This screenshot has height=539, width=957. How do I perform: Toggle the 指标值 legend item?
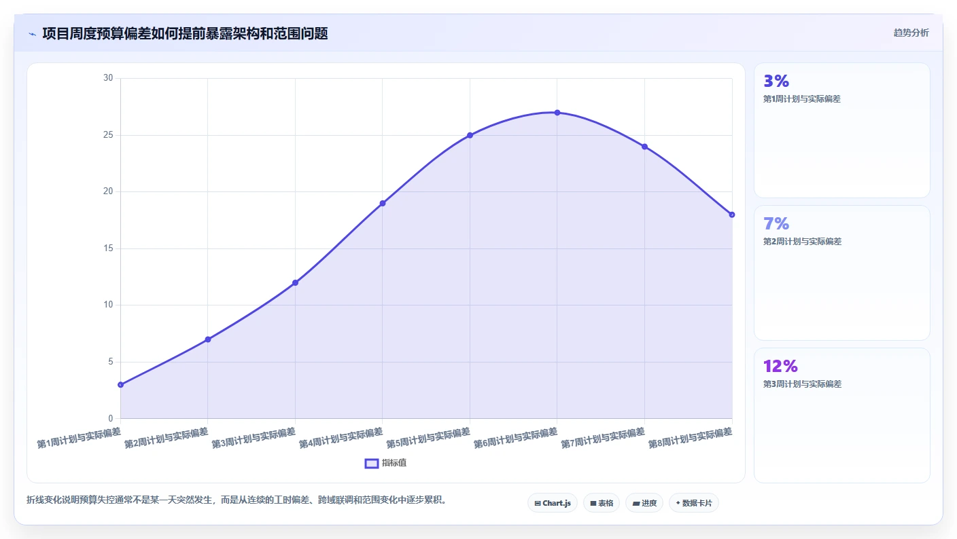point(386,463)
